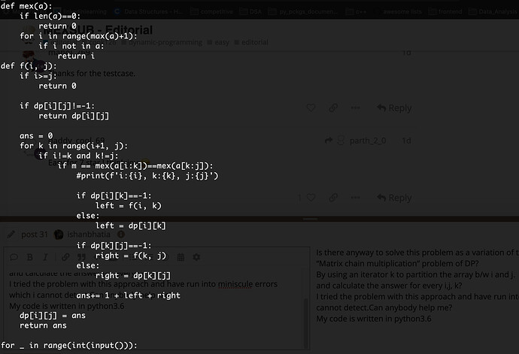Click the '1d' timestamp beside parth_2_0

(x=406, y=141)
